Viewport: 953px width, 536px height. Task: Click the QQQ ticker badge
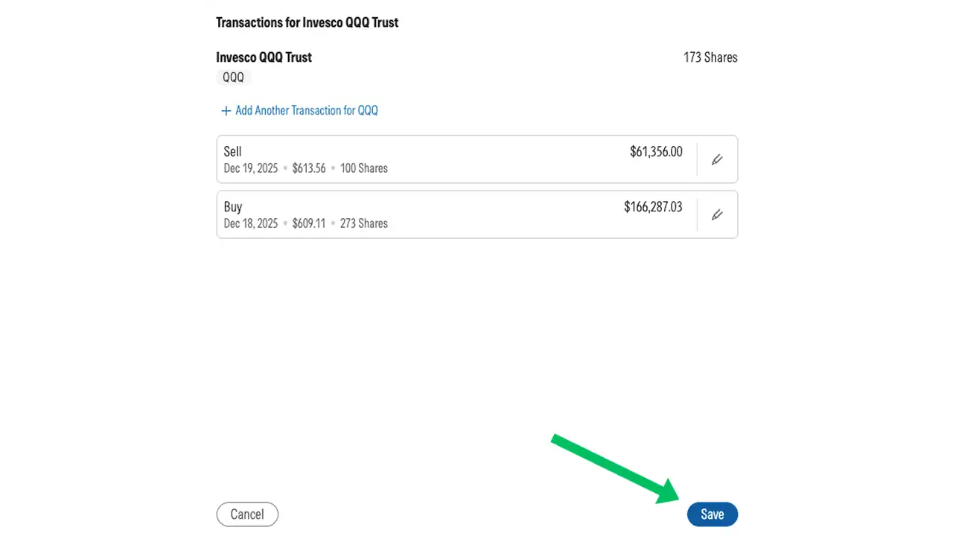(x=233, y=77)
